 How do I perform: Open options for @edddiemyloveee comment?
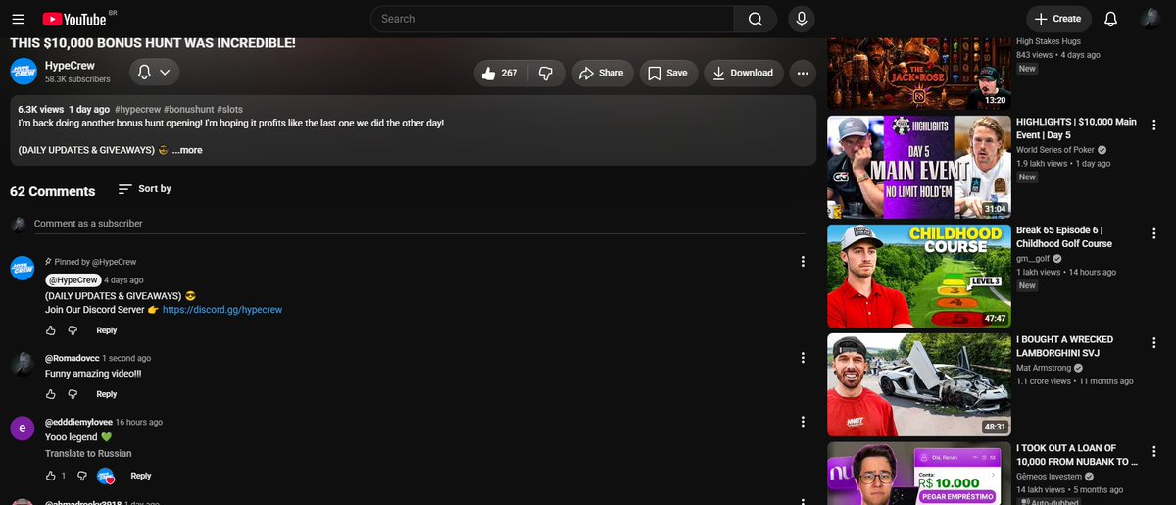(803, 423)
